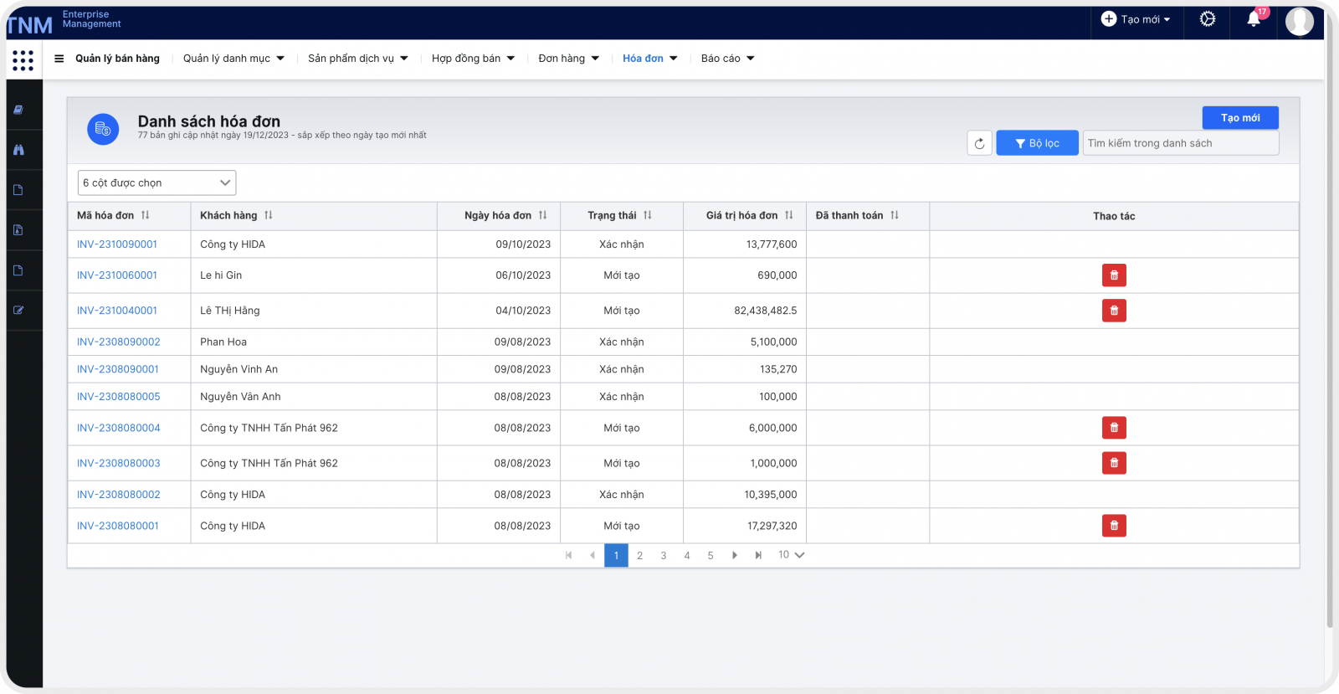Viewport: 1339px width, 694px height.
Task: Expand Đơn hàng menu
Action: point(569,59)
